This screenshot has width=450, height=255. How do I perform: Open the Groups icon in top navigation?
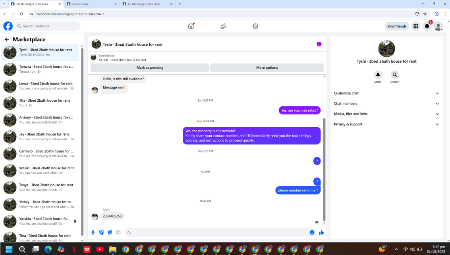255,26
